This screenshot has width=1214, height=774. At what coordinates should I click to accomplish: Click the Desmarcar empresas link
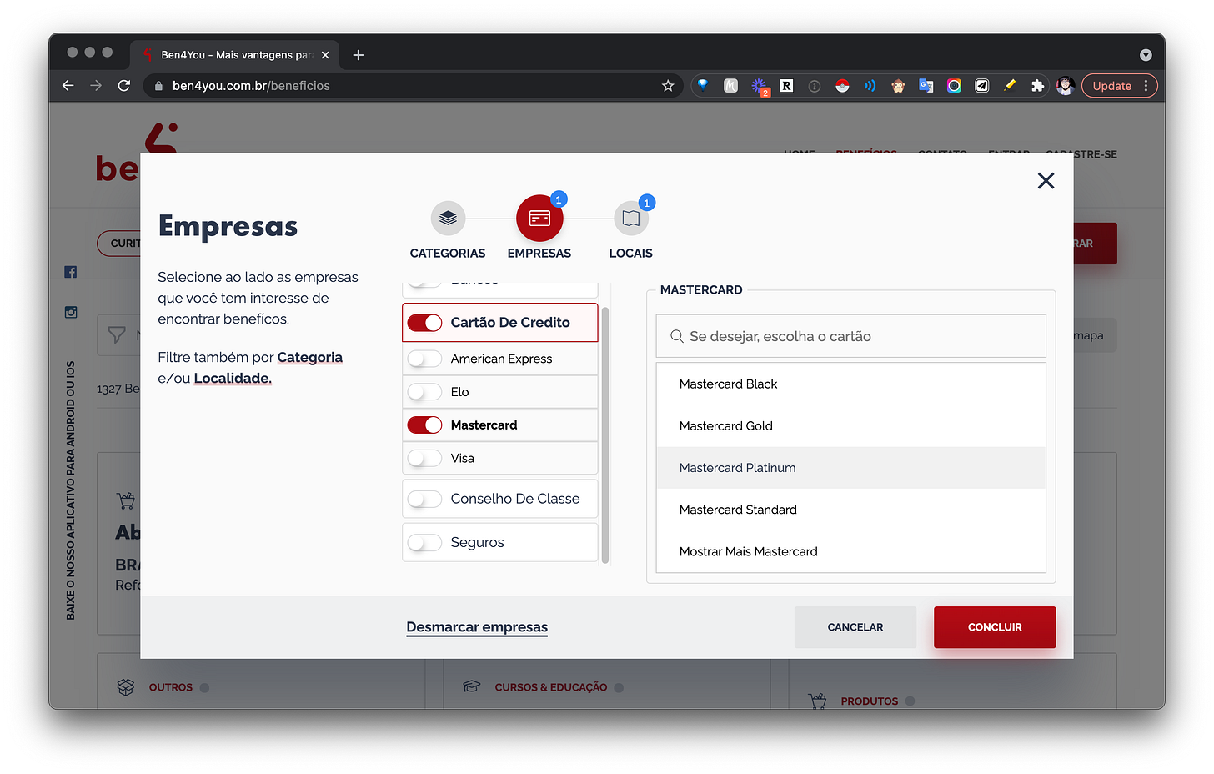477,627
